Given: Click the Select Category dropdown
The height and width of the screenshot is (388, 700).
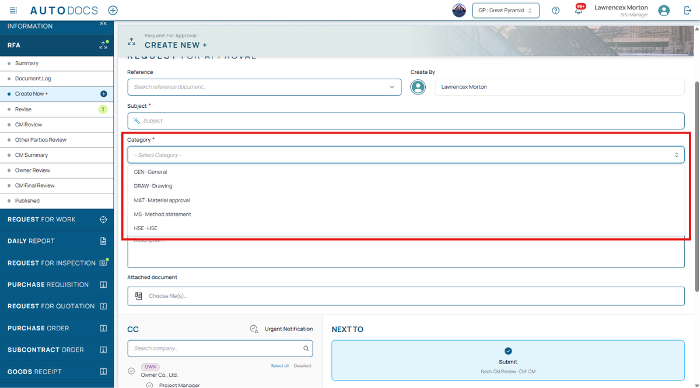Looking at the screenshot, I should [x=405, y=155].
